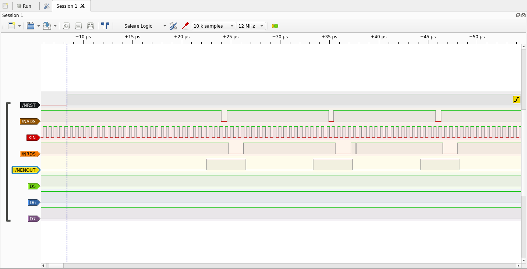Expand the 12 MHz sample rate dropdown
Screen dimensions: 527x269
(x=251, y=26)
